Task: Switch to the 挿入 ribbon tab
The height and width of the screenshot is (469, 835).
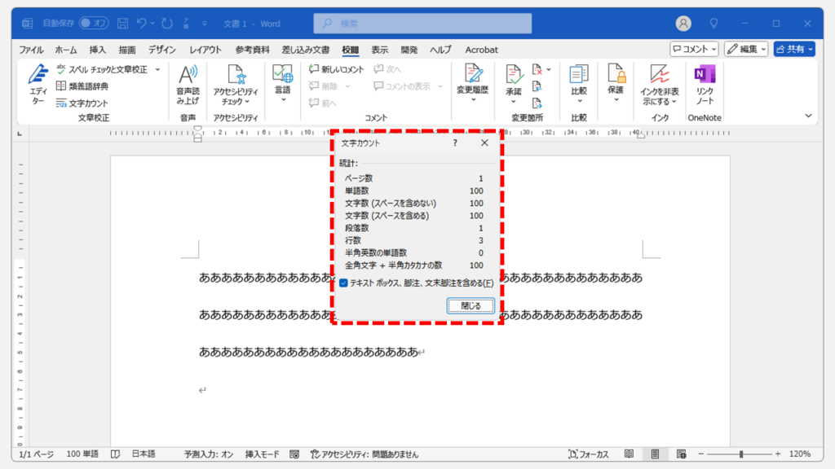Action: pyautogui.click(x=98, y=50)
